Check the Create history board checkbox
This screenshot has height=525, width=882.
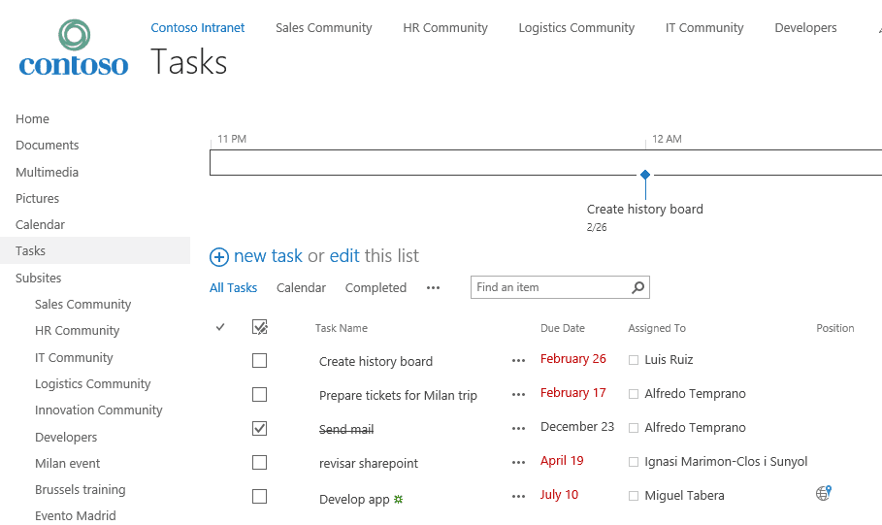[x=259, y=361]
